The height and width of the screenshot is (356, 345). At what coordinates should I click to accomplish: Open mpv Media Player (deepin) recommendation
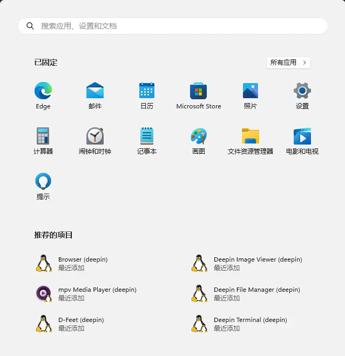pyautogui.click(x=97, y=293)
